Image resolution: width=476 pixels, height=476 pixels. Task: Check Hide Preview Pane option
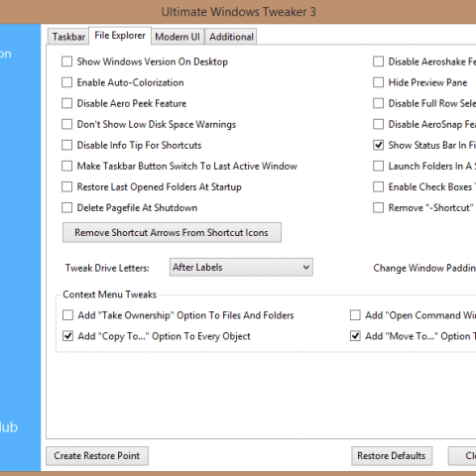click(378, 82)
